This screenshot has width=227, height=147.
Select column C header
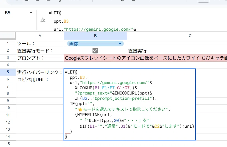point(177,36)
